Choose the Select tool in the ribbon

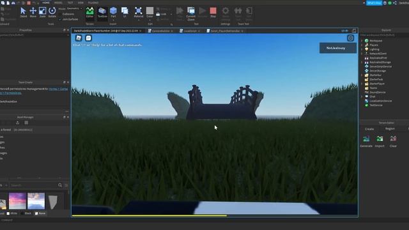click(23, 12)
